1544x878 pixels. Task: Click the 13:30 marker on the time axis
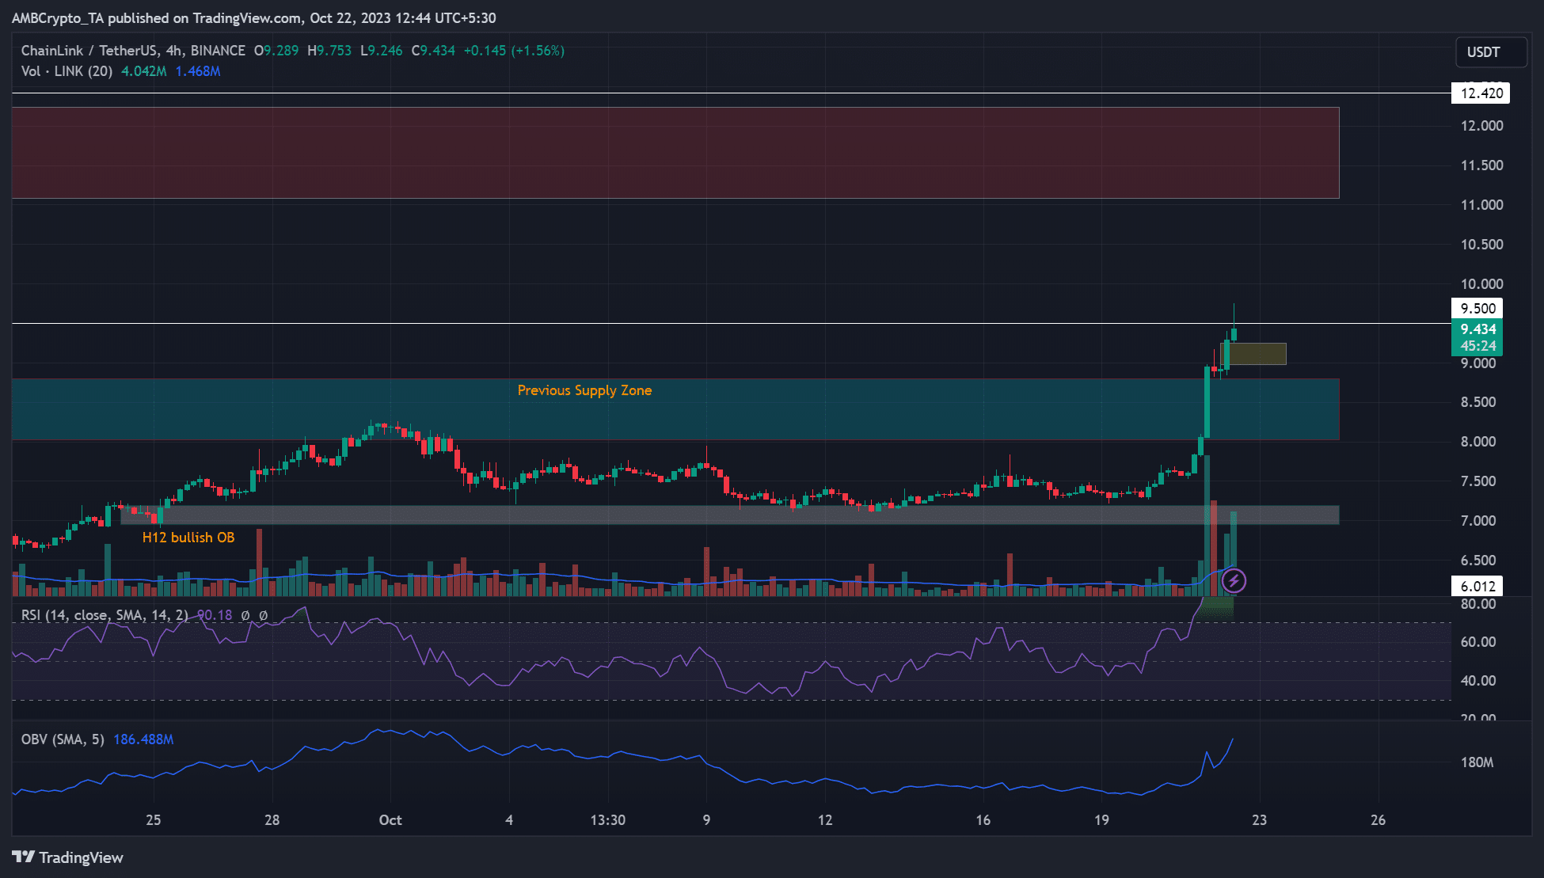(x=608, y=820)
